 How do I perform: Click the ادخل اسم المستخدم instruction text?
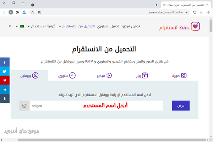coord(105,95)
